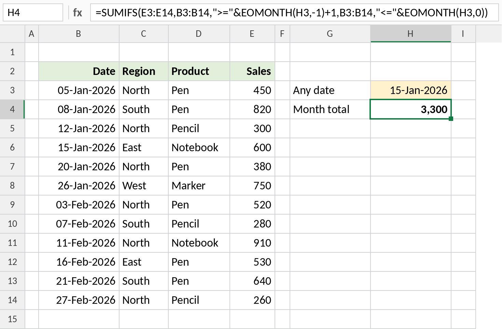Select column A header
The width and height of the screenshot is (502, 329).
click(x=32, y=34)
